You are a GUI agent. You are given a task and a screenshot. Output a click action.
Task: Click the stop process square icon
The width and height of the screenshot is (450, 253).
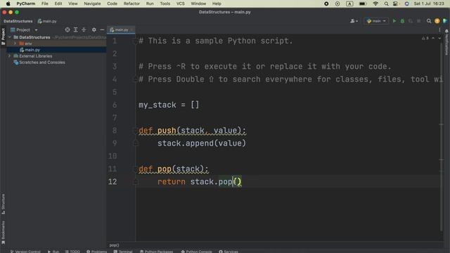[419, 21]
